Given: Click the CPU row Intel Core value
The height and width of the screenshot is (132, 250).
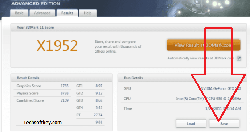Looking at the screenshot, I should 208,99.
